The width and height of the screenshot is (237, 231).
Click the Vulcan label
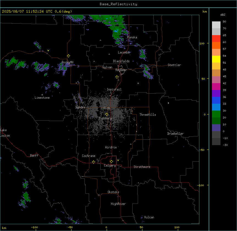coord(149,217)
